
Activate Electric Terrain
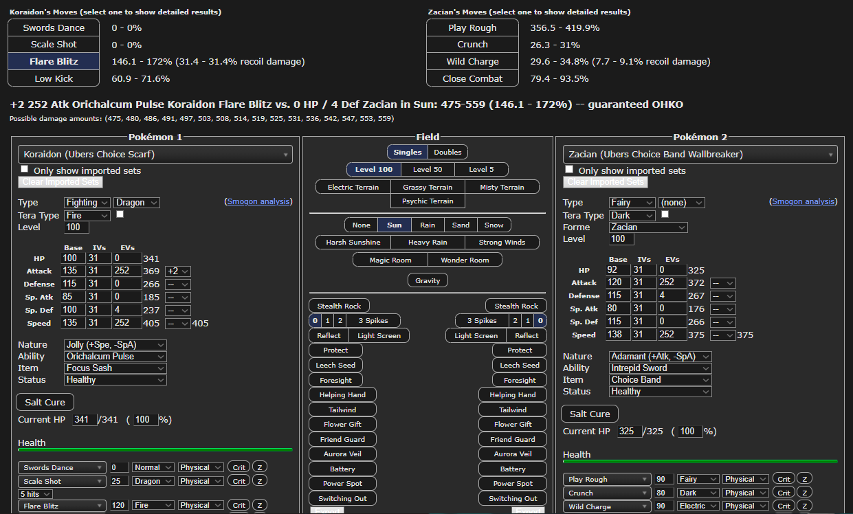[x=353, y=187]
